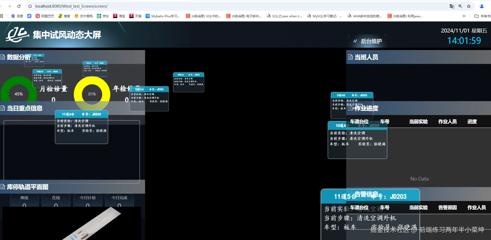Open the Mybatis-Plus学习 bookmark

(x=163, y=16)
